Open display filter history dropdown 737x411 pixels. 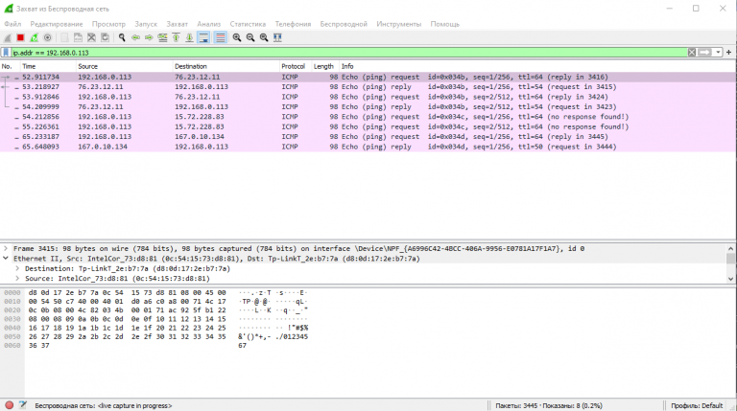coord(718,53)
